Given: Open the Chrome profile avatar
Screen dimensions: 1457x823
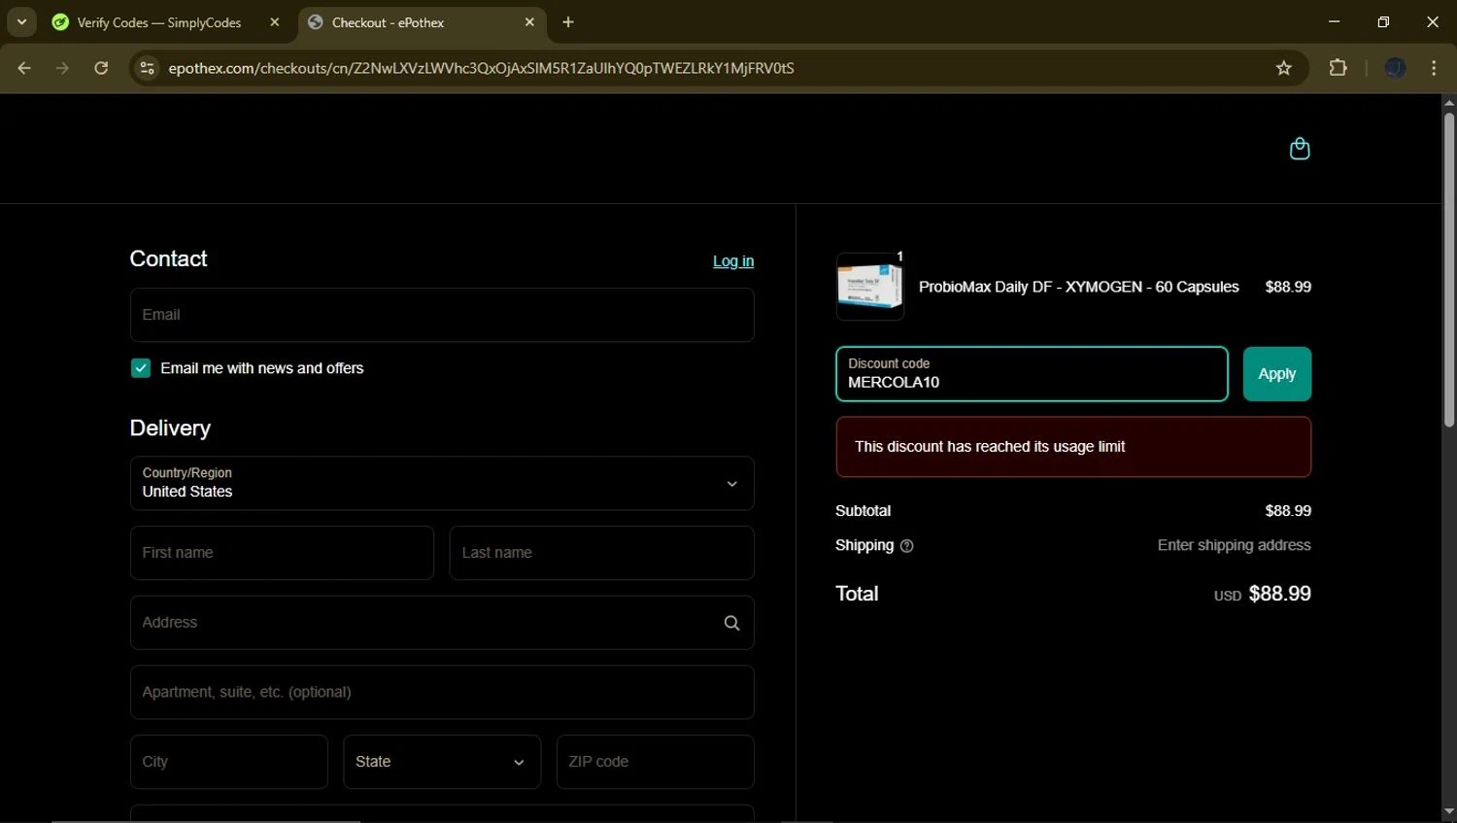Looking at the screenshot, I should coord(1395,68).
